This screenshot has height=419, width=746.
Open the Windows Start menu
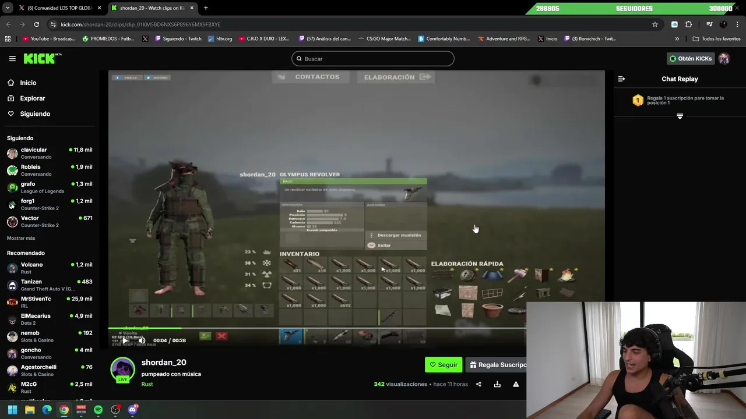coord(12,410)
